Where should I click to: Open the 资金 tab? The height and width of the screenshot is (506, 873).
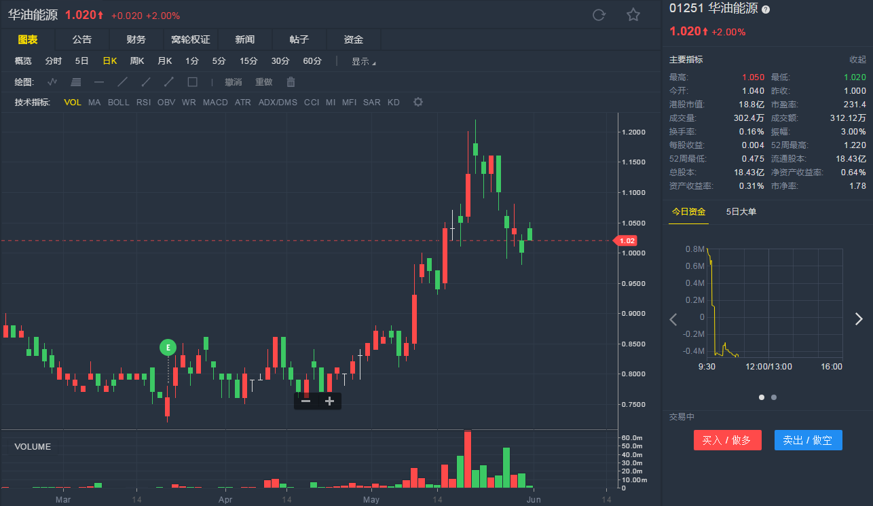click(354, 39)
